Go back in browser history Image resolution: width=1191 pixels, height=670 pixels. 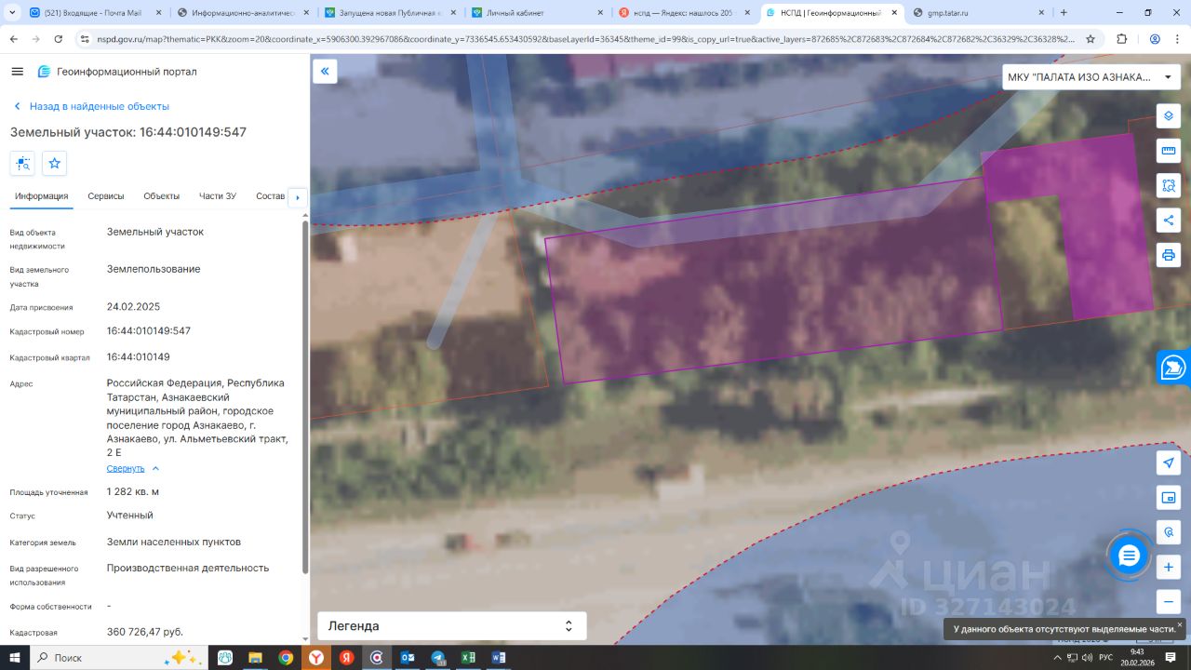pos(14,39)
